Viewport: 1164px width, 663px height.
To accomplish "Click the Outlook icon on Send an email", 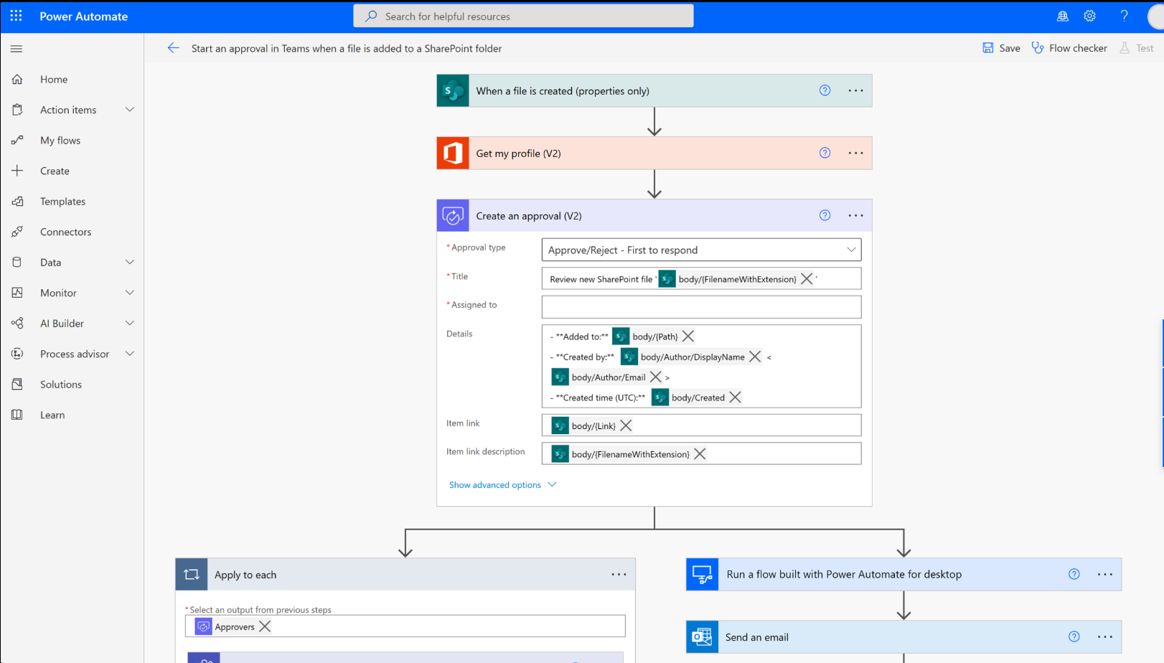I will [702, 637].
